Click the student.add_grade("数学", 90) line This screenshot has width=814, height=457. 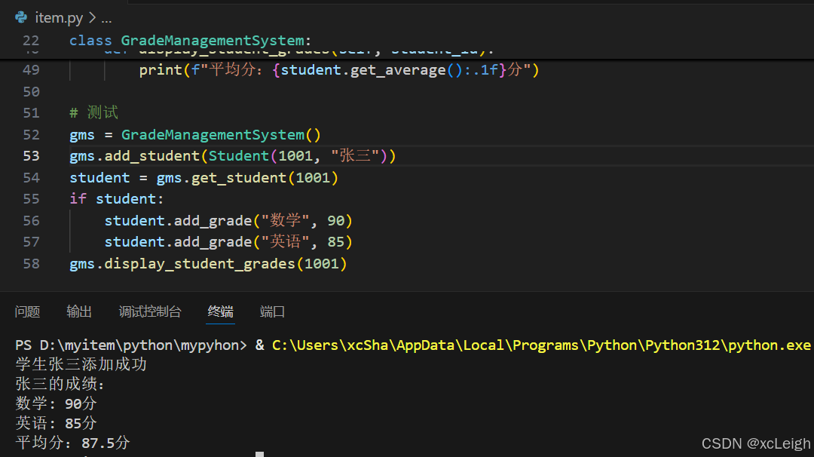coord(228,221)
